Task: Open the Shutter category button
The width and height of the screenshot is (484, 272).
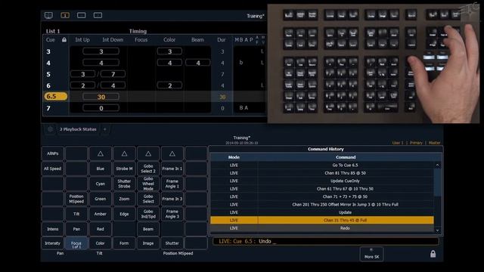Action: tap(172, 243)
